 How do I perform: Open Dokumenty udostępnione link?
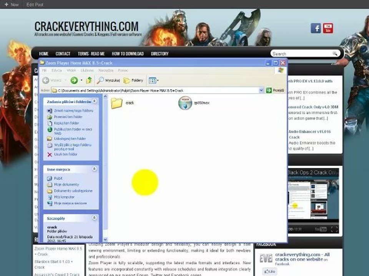tap(73, 191)
